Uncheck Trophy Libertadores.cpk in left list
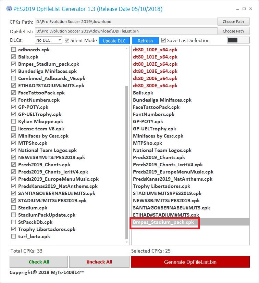Image resolution: width=259 pixels, height=283 pixels. click(x=14, y=229)
